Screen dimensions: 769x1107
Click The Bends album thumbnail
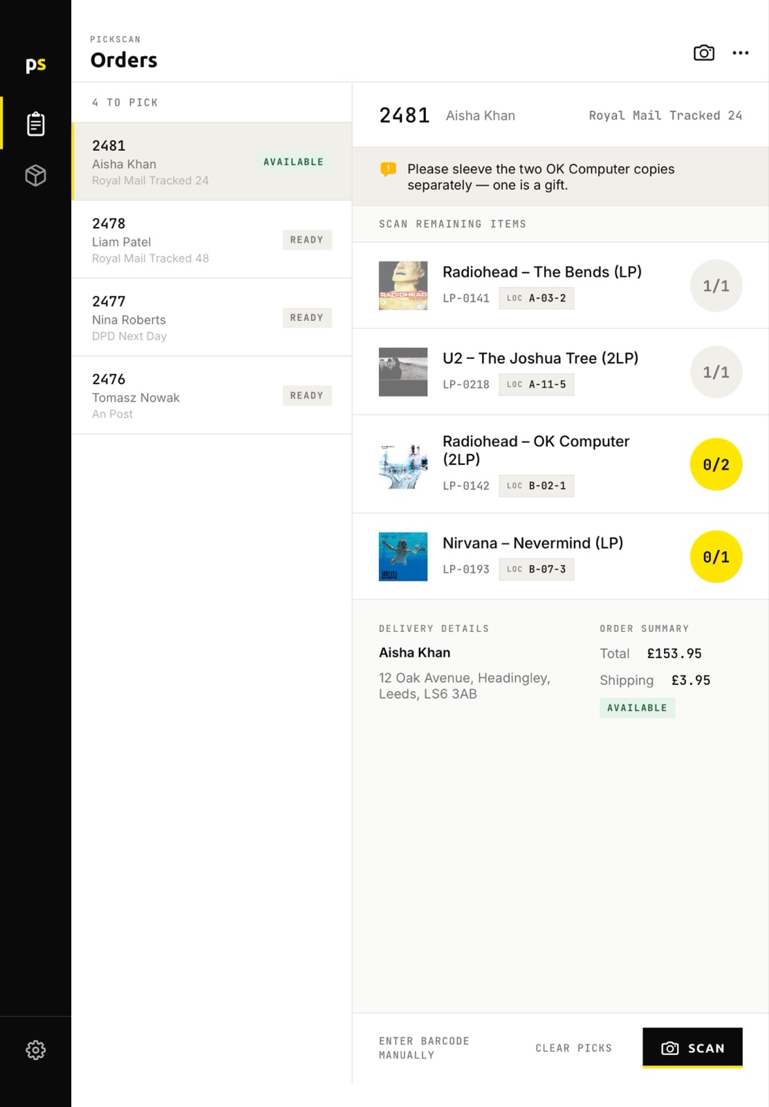pyautogui.click(x=403, y=286)
